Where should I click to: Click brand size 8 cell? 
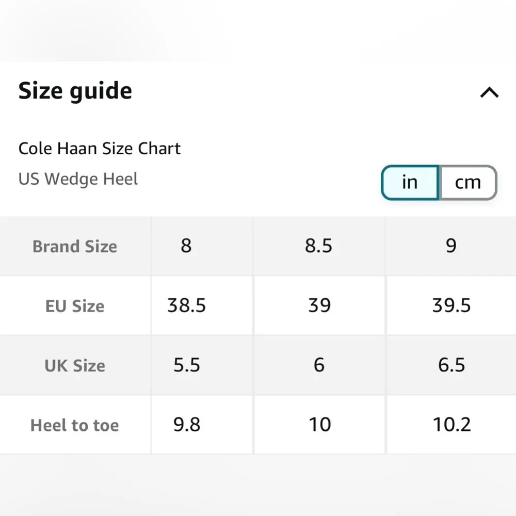[186, 246]
